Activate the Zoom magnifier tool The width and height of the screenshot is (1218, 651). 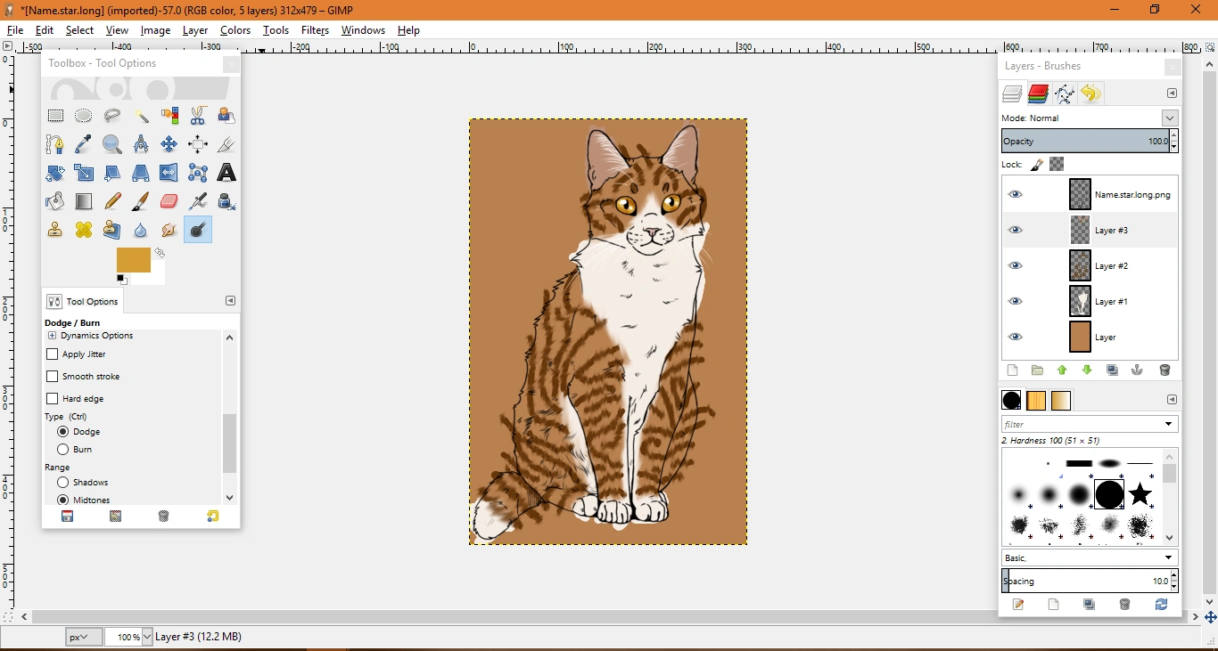coord(112,144)
